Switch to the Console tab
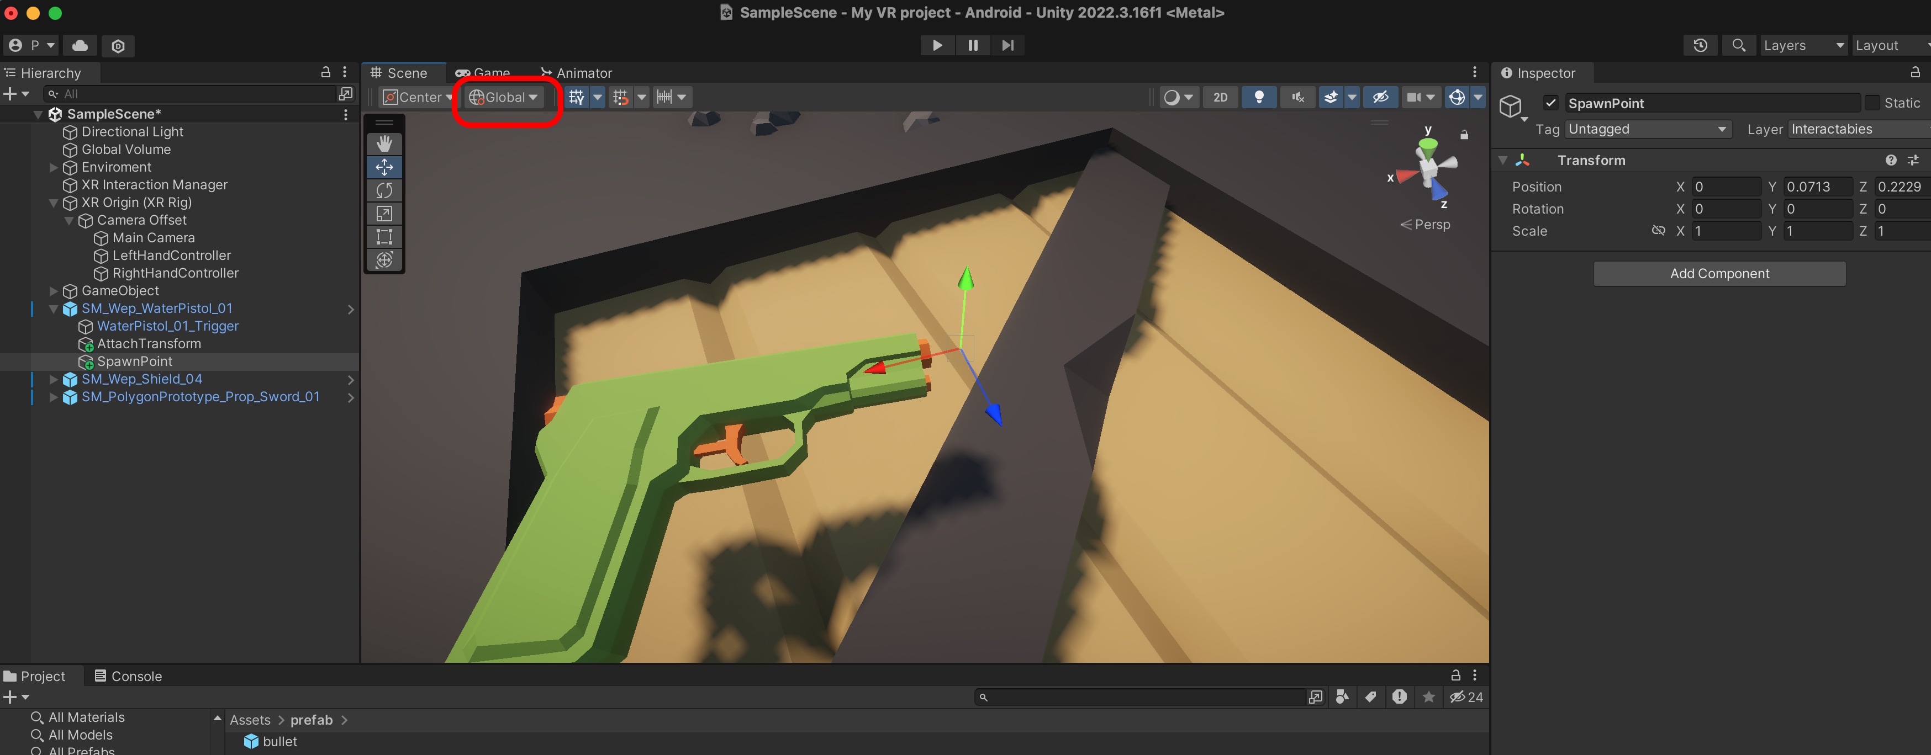1931x755 pixels. coord(128,676)
